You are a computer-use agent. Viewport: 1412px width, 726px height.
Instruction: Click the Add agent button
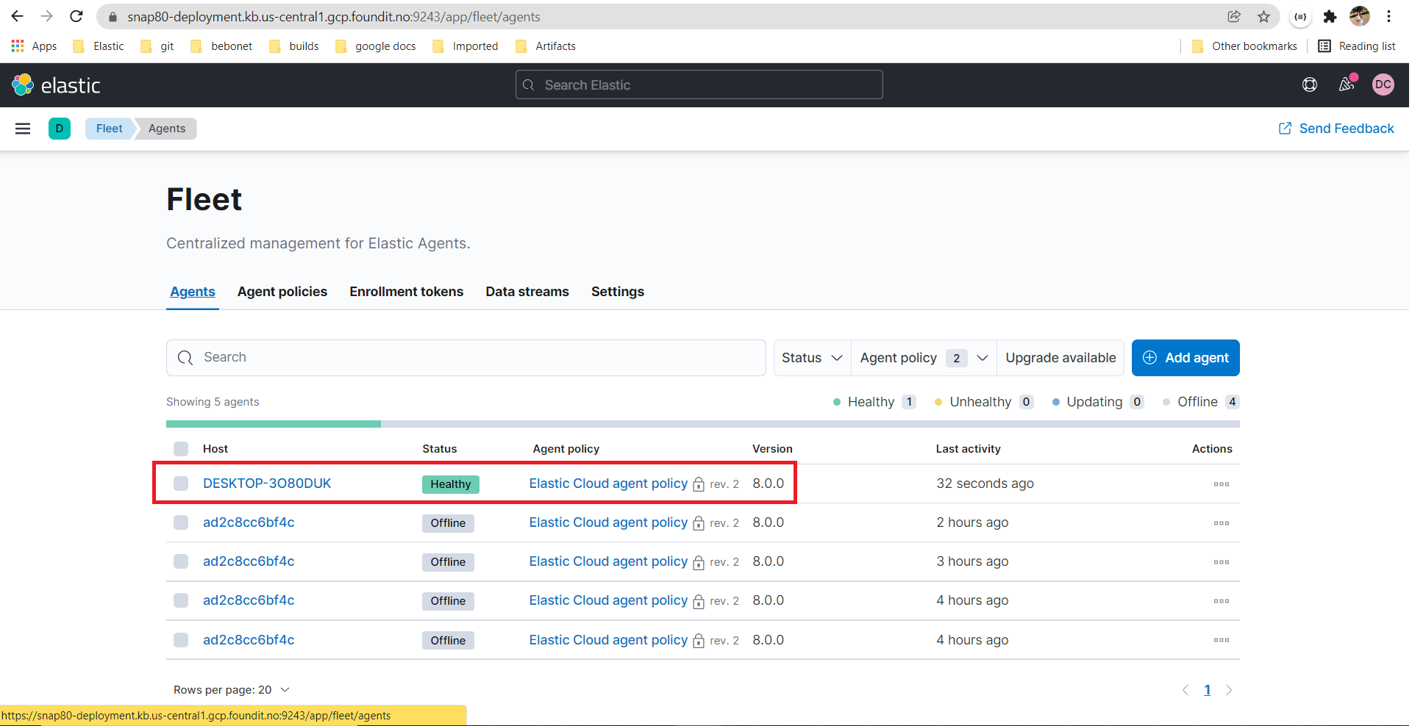coord(1185,358)
